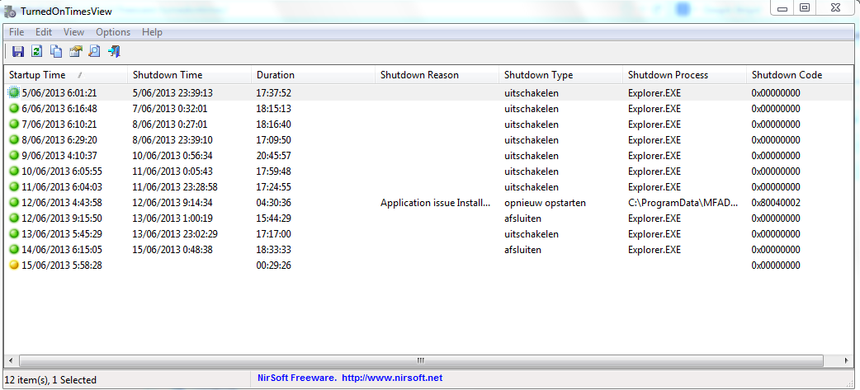Click green status icon for 12/06/2013 4:43:58 row
Viewport: 860px width, 390px height.
coord(14,203)
